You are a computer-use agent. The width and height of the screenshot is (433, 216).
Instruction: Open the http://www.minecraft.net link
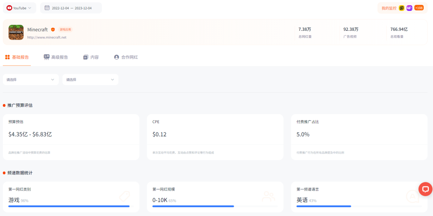pyautogui.click(x=47, y=37)
